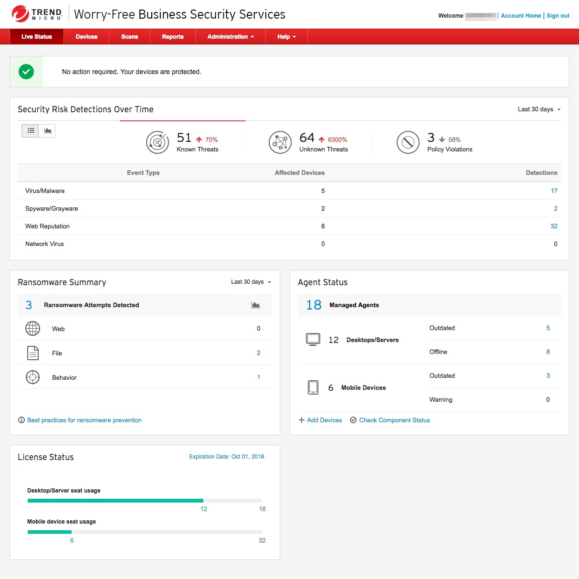Expand Ransomware Summary Last 30 days dropdown
579x579 pixels.
(x=251, y=282)
